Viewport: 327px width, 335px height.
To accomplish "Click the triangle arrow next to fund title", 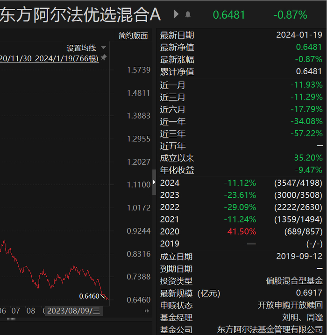I will (x=176, y=14).
